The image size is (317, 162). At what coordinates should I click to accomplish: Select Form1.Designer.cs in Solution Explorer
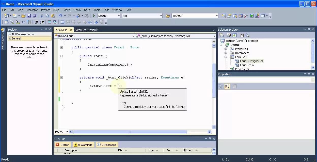pyautogui.click(x=251, y=61)
